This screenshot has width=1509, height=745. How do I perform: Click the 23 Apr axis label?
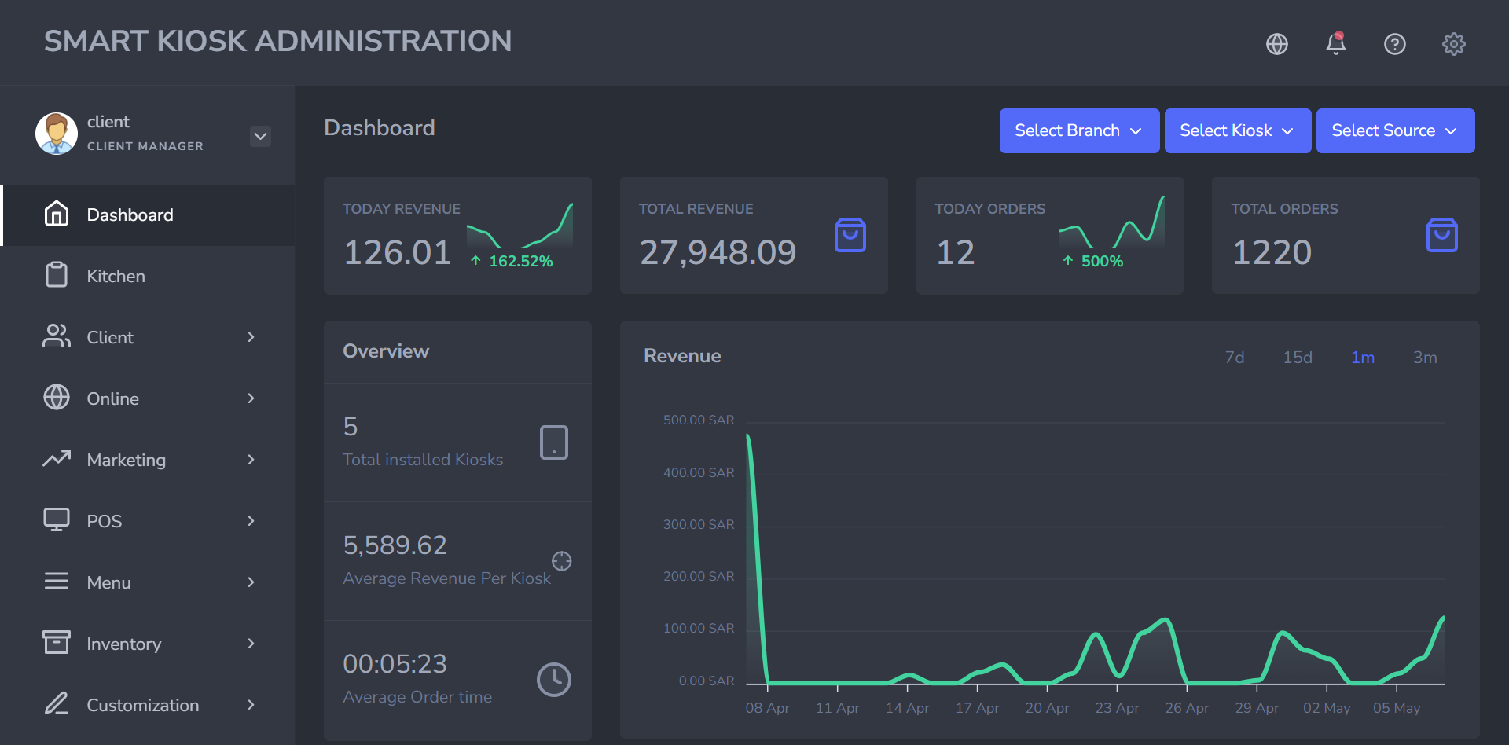[x=1117, y=708]
